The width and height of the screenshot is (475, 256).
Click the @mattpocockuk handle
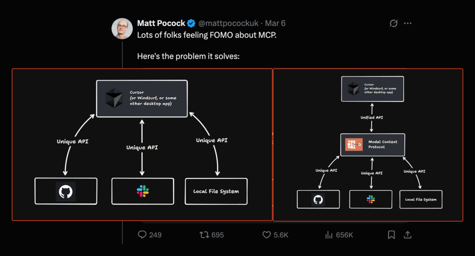pyautogui.click(x=228, y=23)
